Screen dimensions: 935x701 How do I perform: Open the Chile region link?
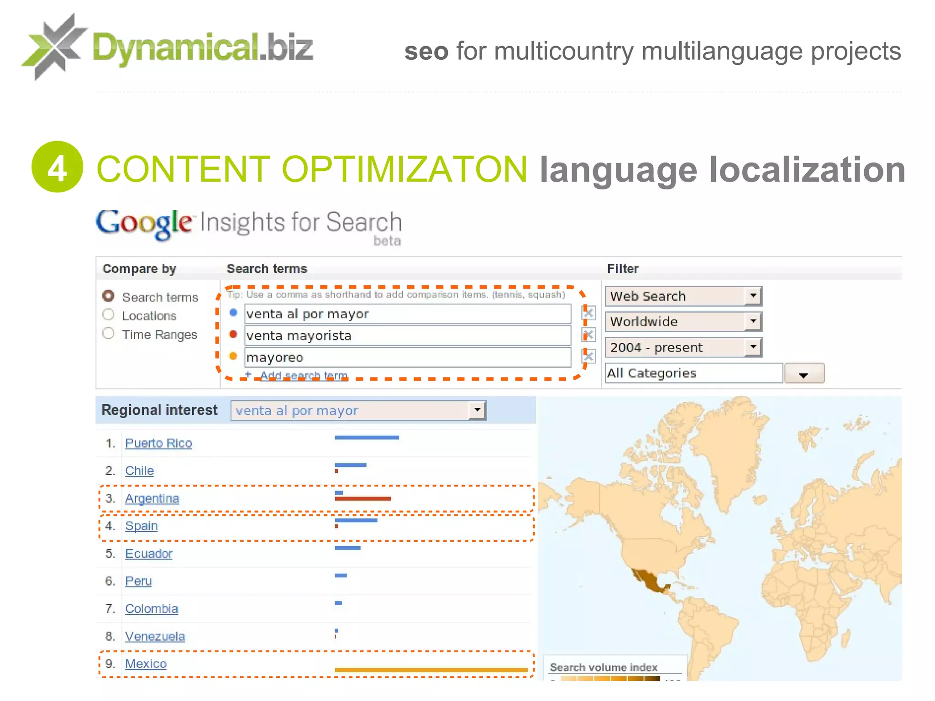139,471
